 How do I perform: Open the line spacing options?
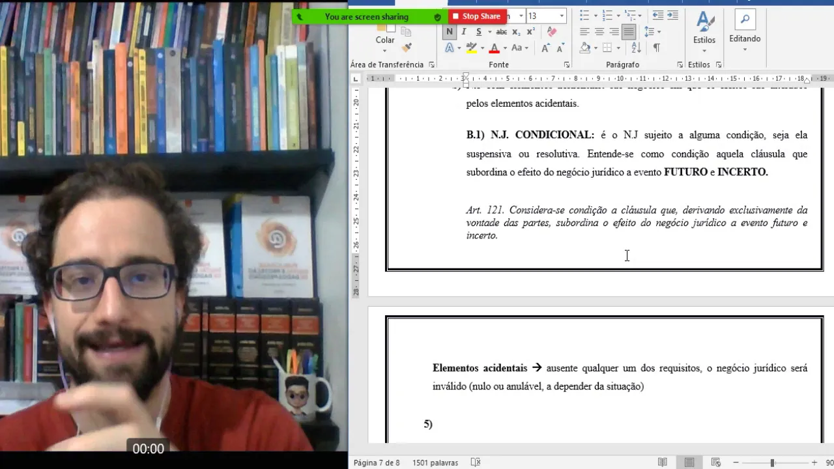(x=652, y=32)
